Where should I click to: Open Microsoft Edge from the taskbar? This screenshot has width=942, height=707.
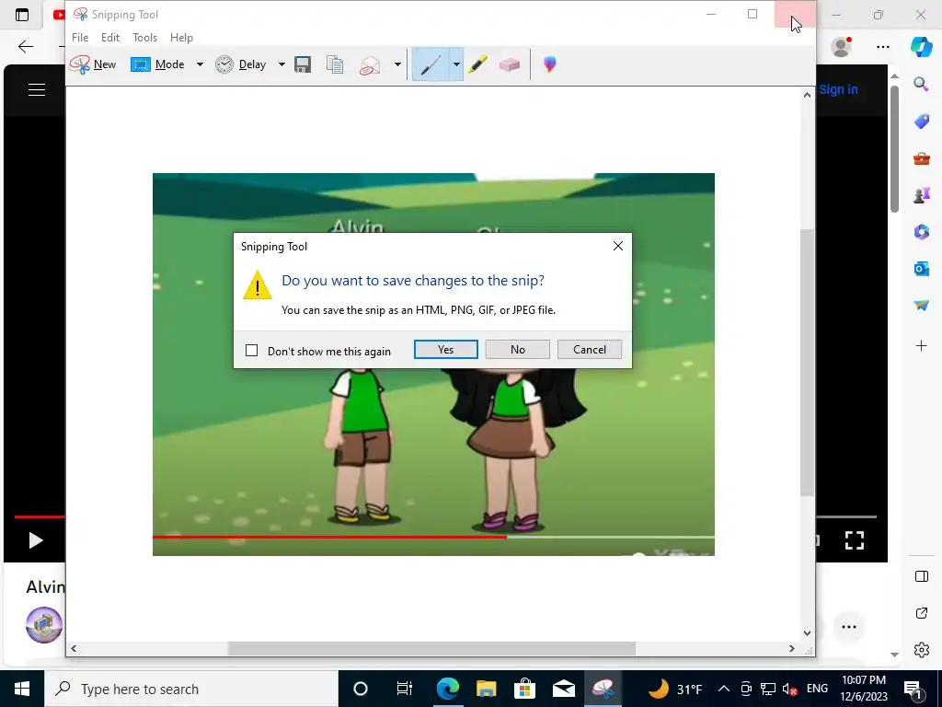tap(448, 689)
